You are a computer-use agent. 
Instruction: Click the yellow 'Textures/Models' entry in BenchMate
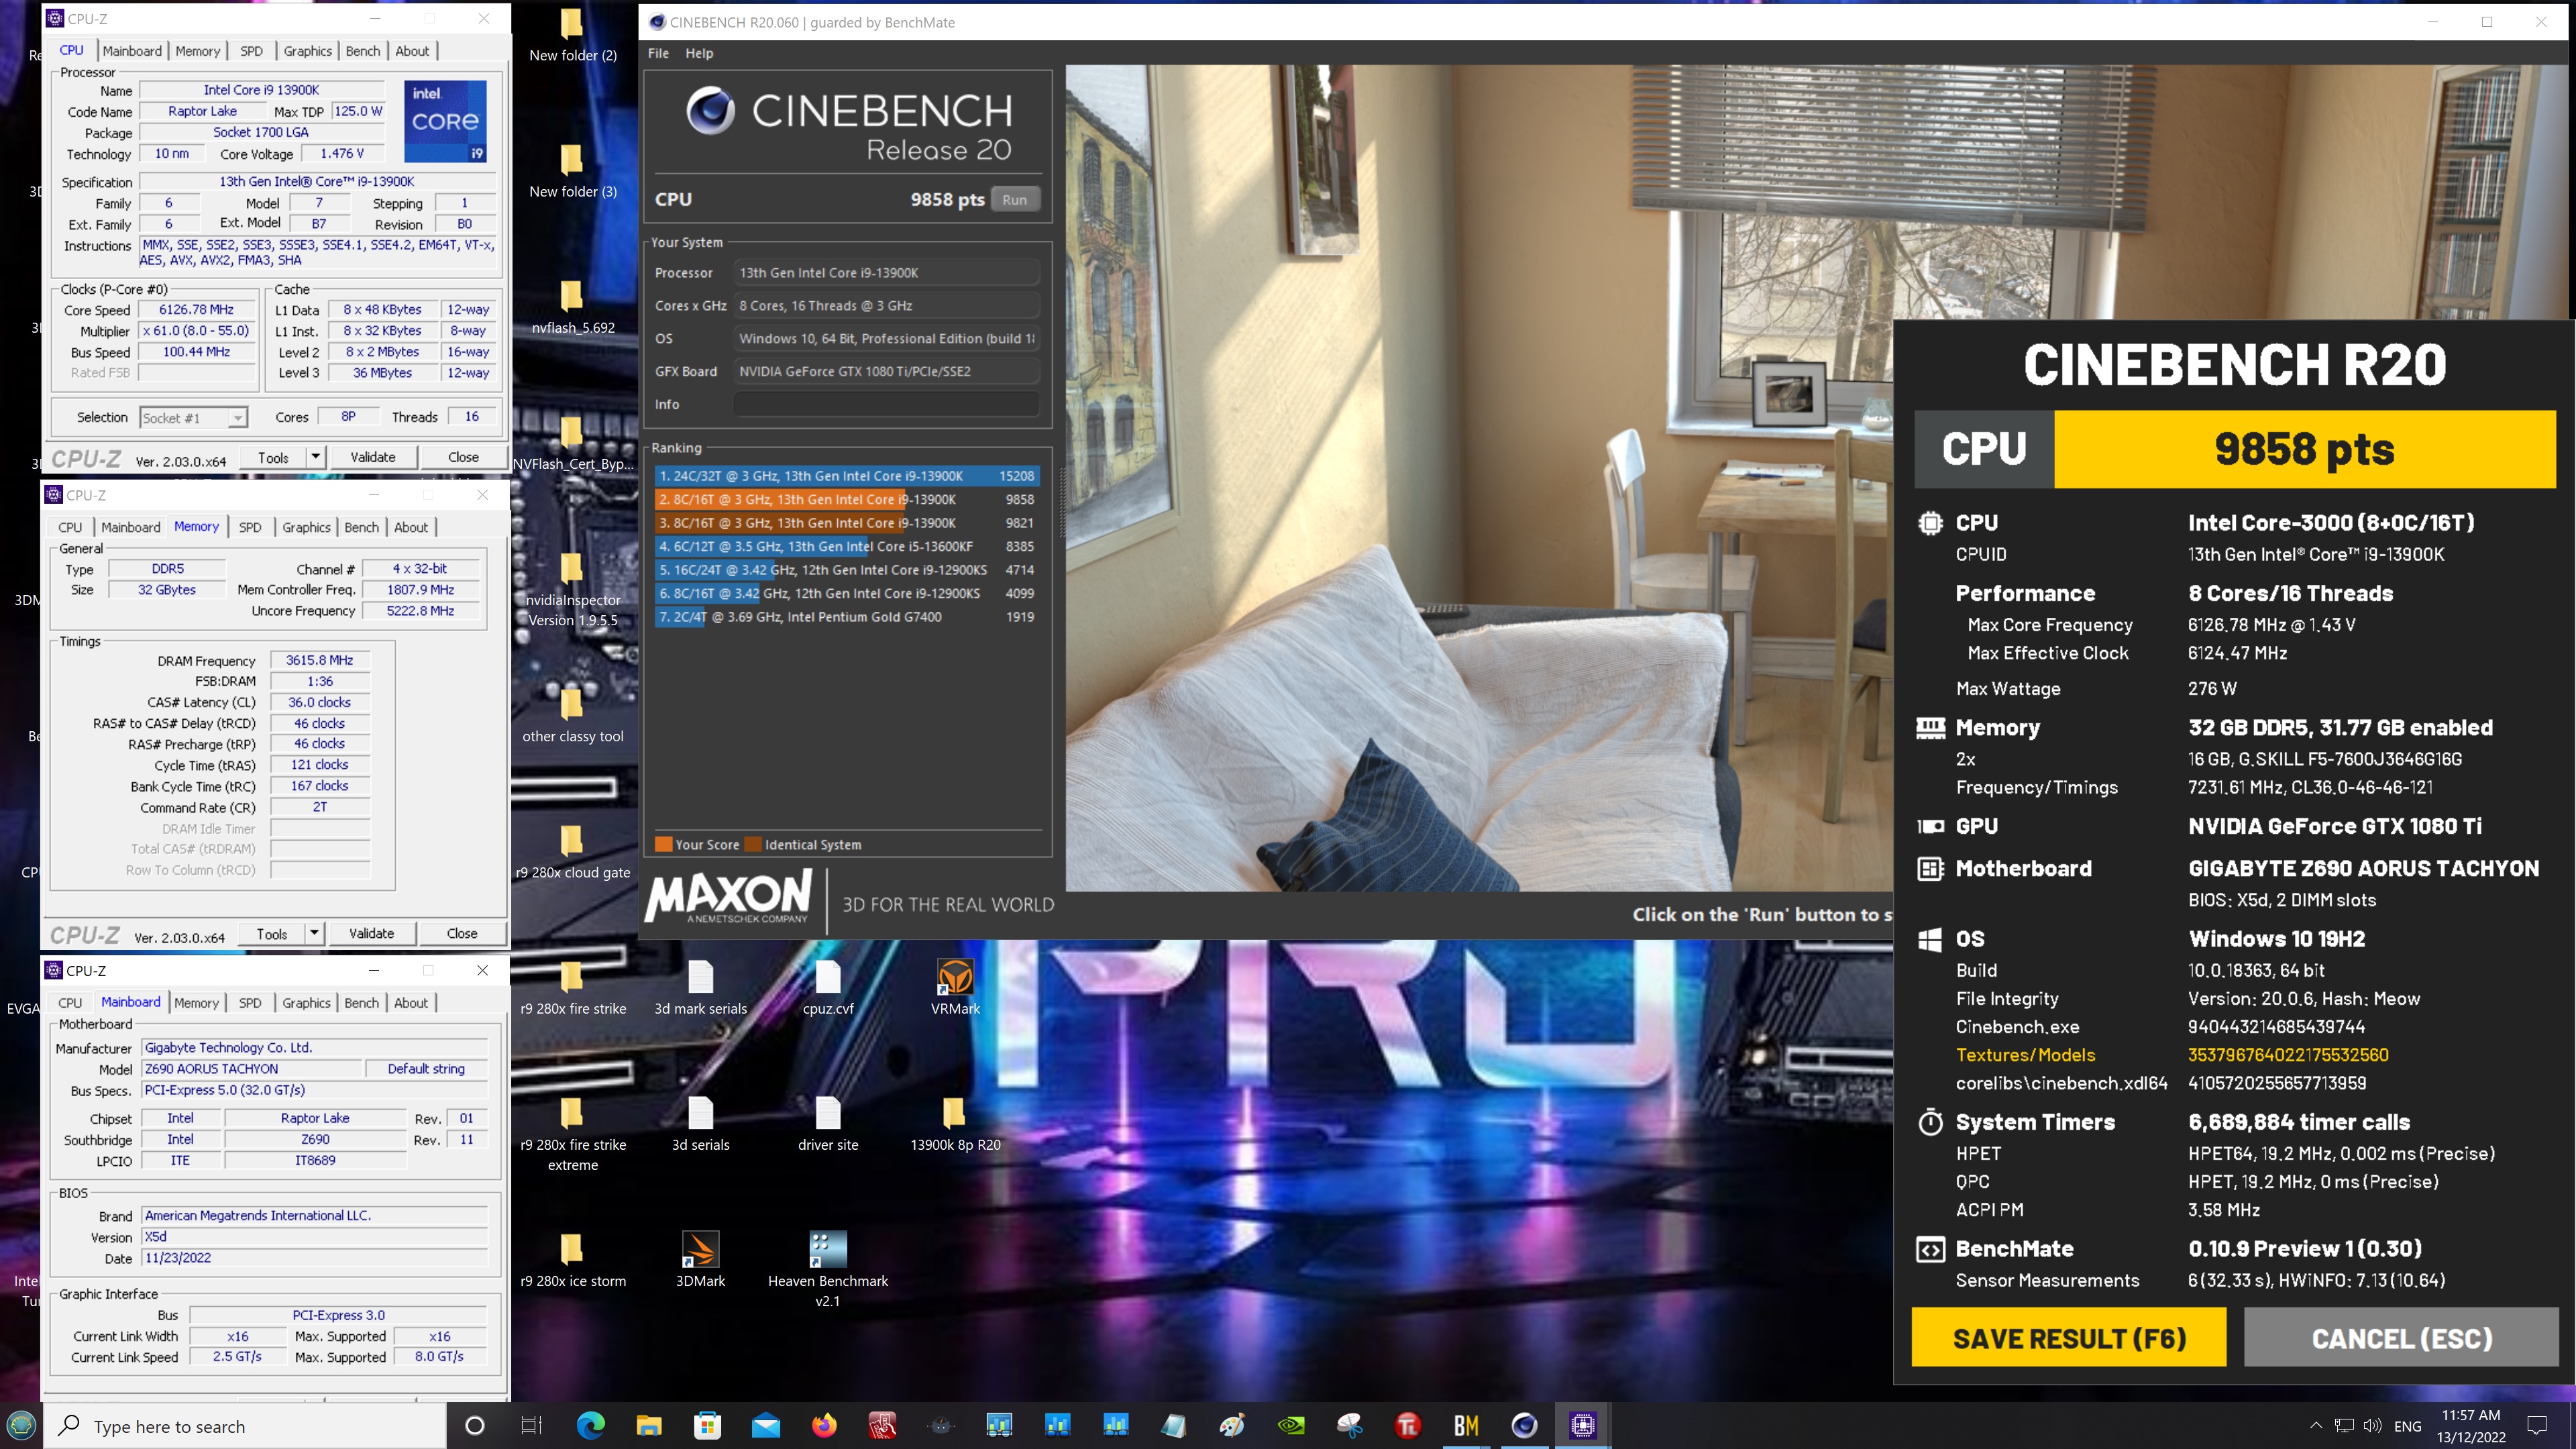click(2025, 1055)
